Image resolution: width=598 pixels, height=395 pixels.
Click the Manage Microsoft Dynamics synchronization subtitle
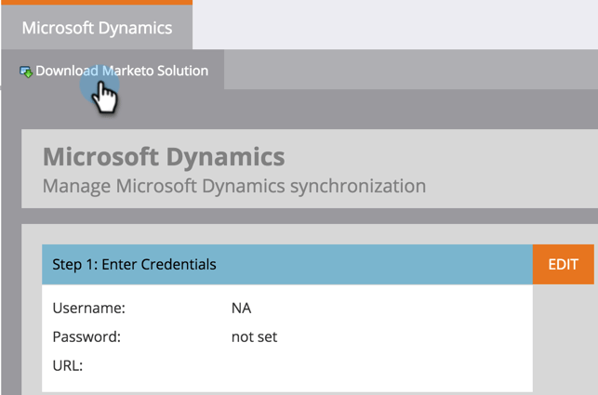[x=234, y=186]
